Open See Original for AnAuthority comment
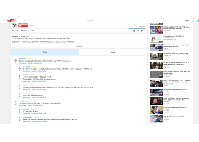 pos(26,71)
